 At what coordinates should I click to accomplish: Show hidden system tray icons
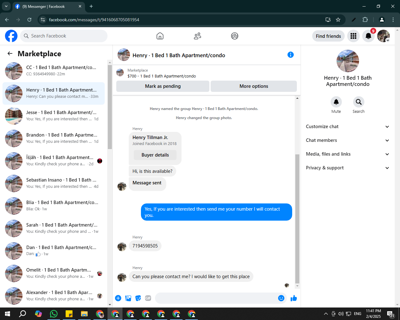[326, 314]
